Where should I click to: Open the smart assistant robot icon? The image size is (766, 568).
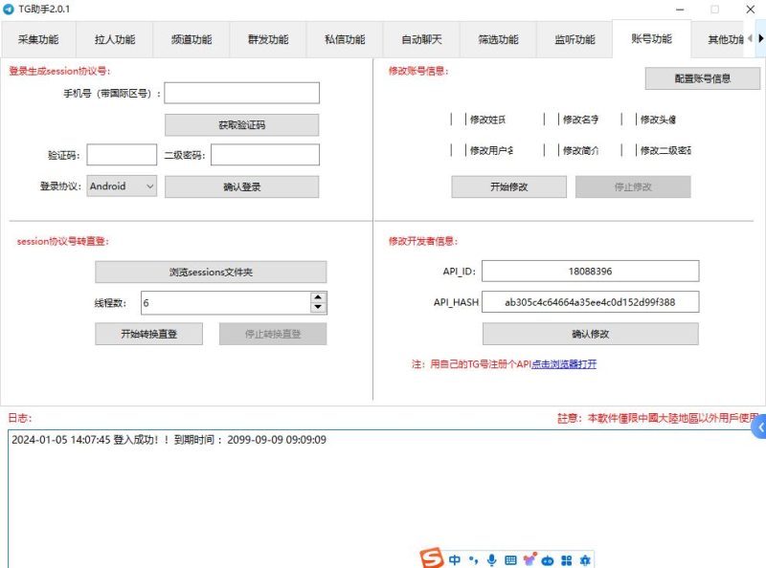(x=548, y=559)
